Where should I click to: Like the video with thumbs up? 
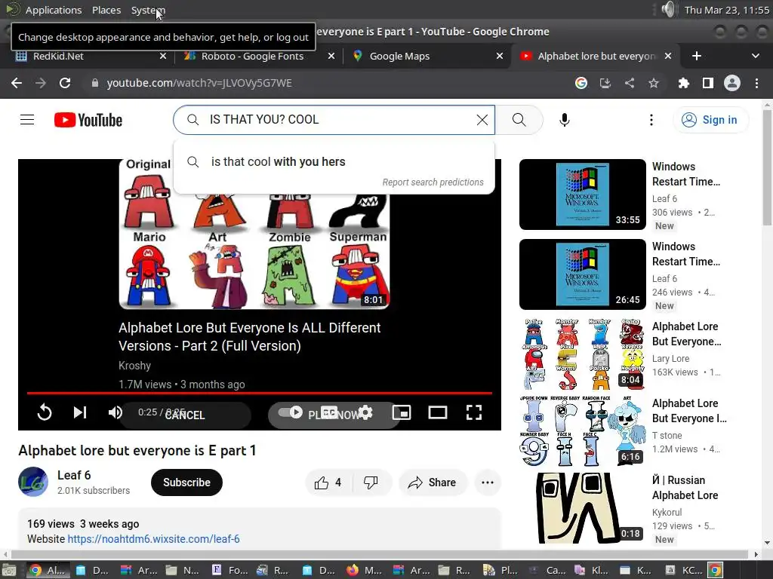(328, 482)
